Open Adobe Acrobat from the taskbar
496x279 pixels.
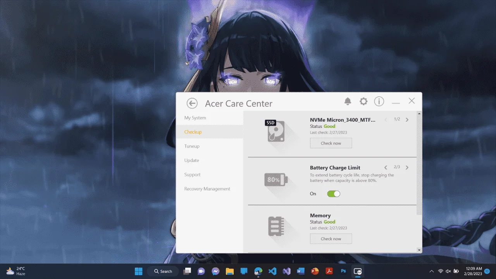tap(329, 271)
